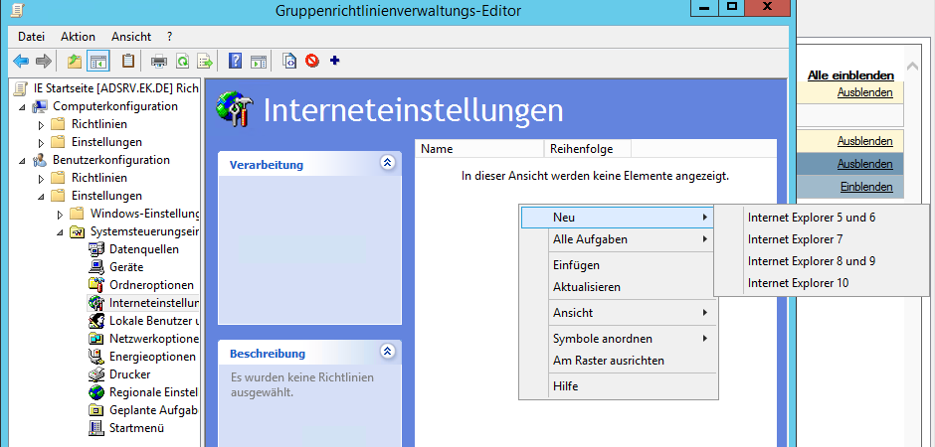Screen dimensions: 935x447
Task: Select Regionale Einstellungen in the tree
Action: 153,392
